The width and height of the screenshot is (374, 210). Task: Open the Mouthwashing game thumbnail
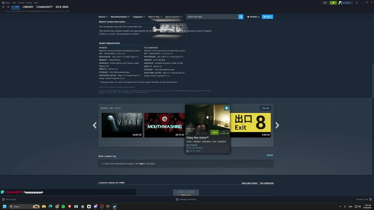pos(165,125)
